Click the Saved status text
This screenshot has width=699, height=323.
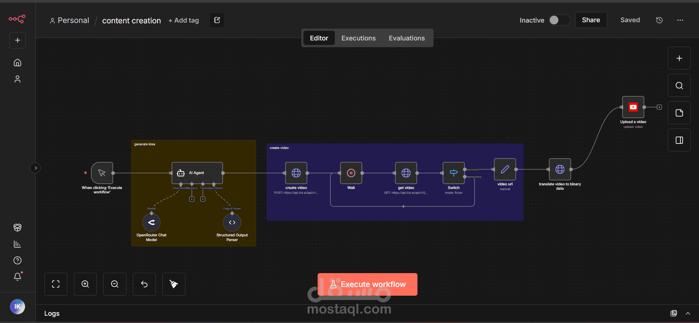630,20
